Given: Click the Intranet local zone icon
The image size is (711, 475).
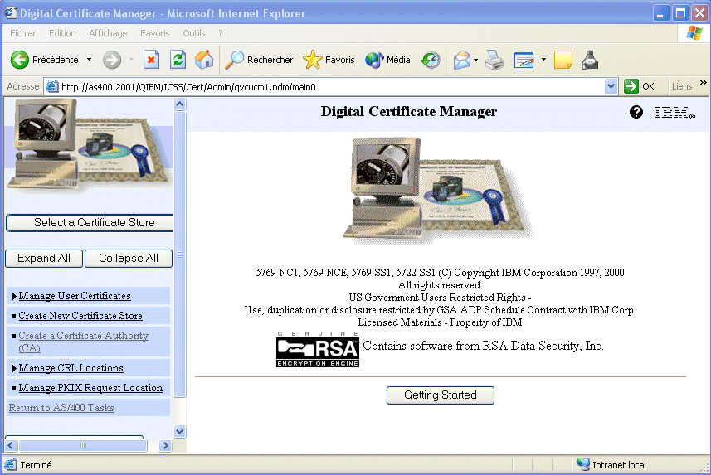Looking at the screenshot, I should point(582,464).
